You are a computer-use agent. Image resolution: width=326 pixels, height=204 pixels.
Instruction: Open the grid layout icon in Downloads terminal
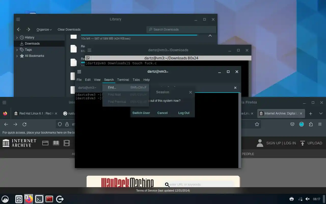pos(88,58)
